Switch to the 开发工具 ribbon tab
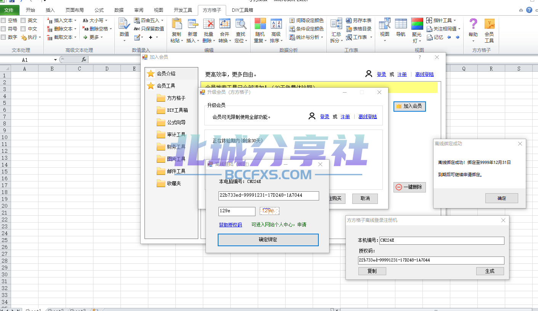The image size is (538, 311). pyautogui.click(x=183, y=10)
